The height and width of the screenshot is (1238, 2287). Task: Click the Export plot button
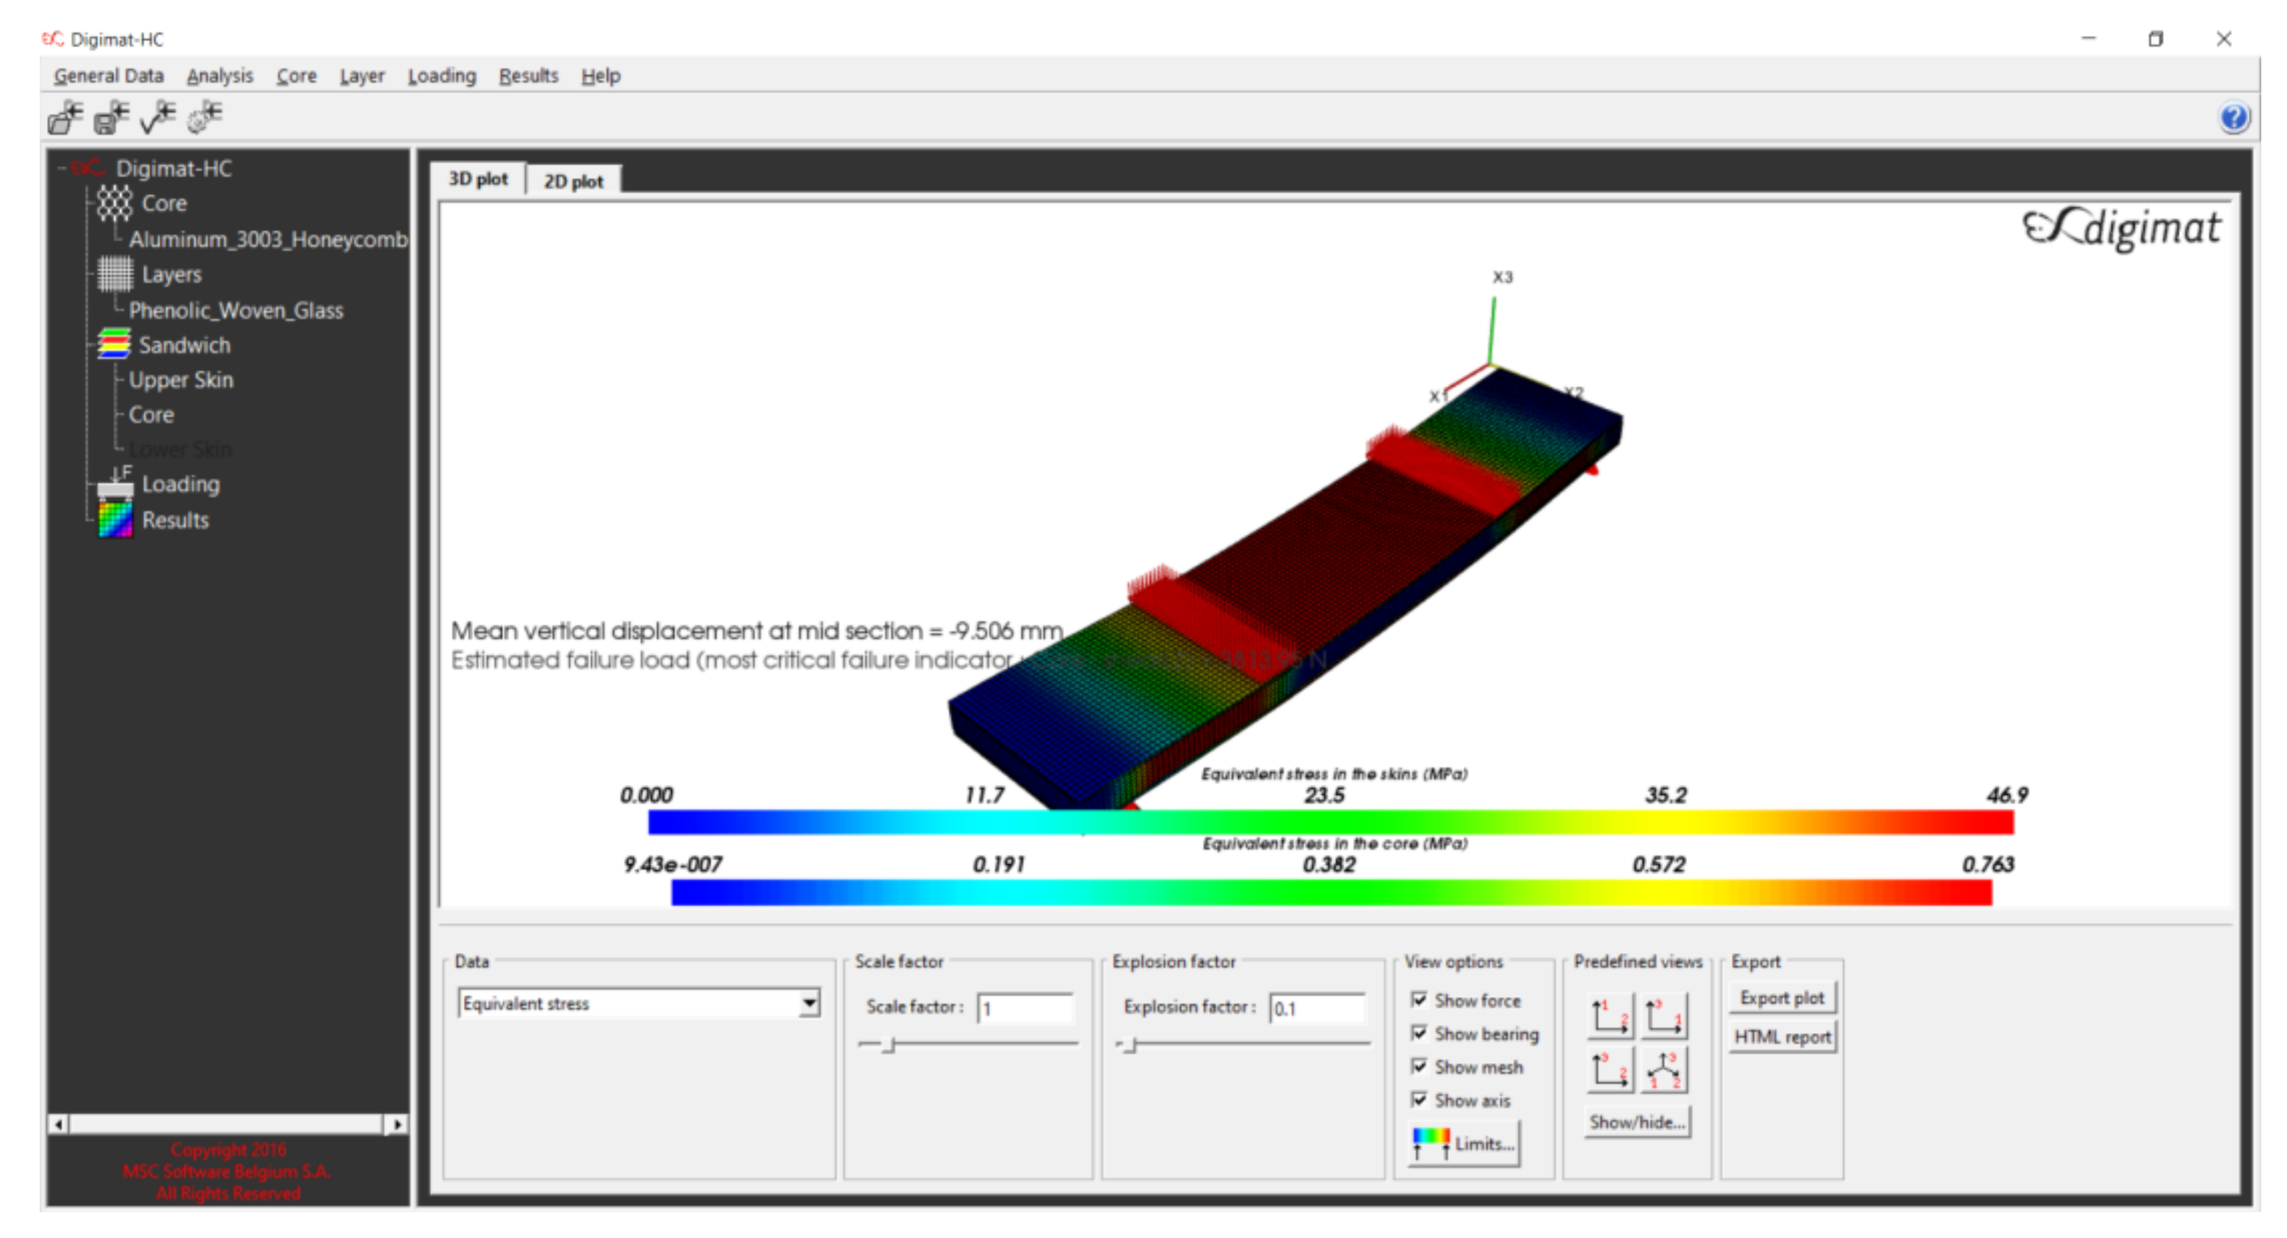click(x=1781, y=997)
